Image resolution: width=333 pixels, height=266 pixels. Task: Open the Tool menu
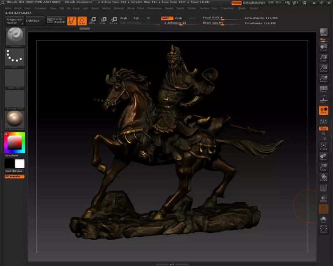pyautogui.click(x=214, y=8)
